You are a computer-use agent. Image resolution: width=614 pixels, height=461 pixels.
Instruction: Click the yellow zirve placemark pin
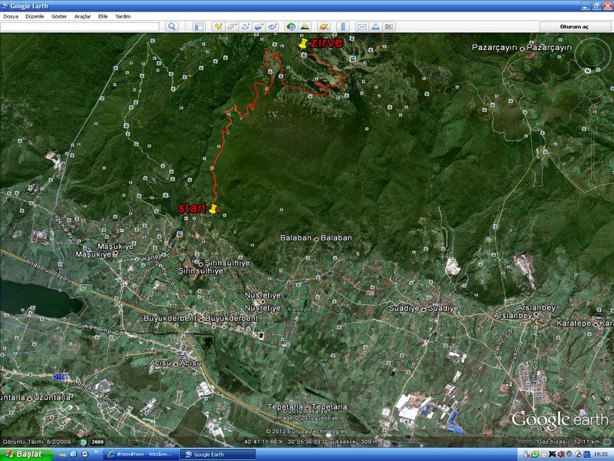coord(303,45)
